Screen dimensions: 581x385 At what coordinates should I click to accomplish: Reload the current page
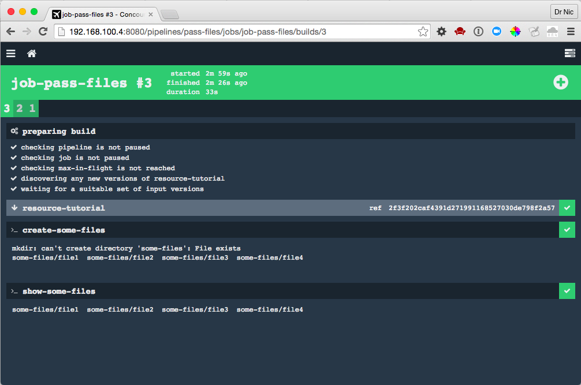tap(43, 32)
